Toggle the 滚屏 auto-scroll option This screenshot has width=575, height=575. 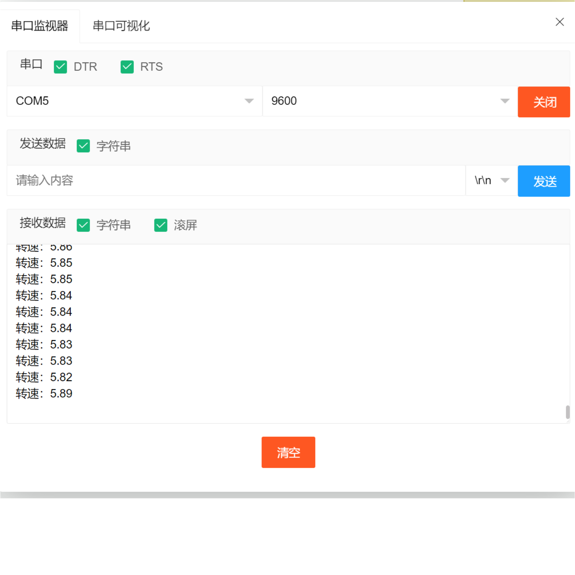tap(160, 225)
